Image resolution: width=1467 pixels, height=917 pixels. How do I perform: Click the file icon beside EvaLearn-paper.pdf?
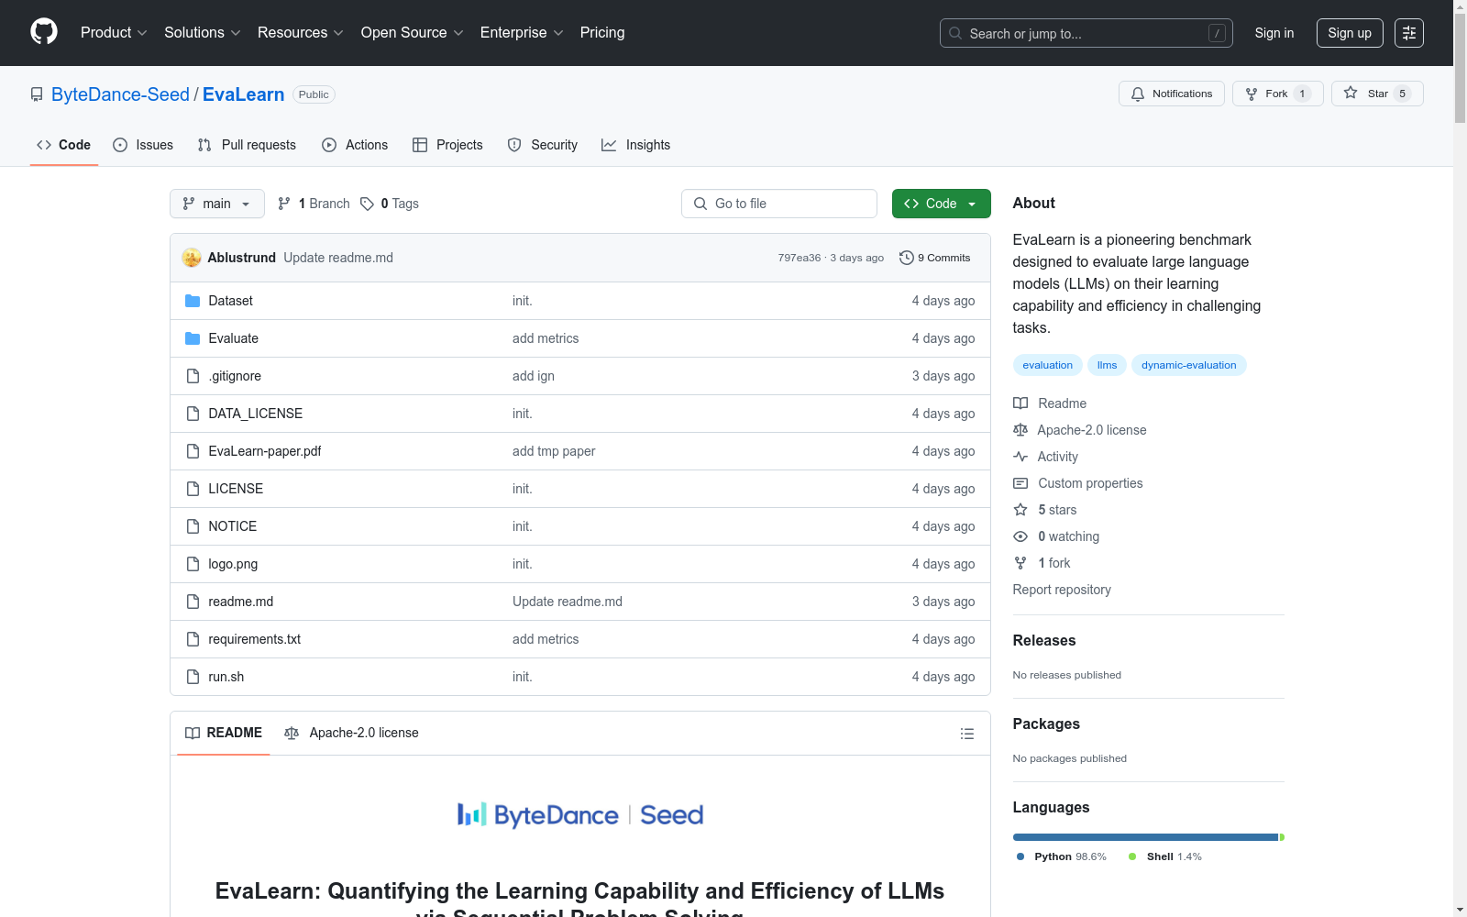pyautogui.click(x=193, y=451)
